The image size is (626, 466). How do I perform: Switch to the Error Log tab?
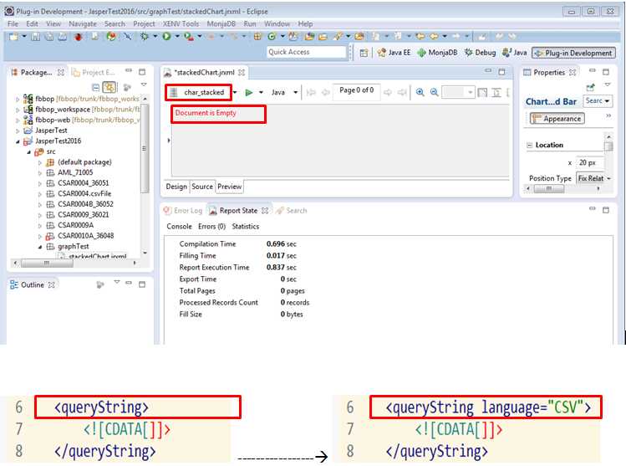[x=184, y=210]
